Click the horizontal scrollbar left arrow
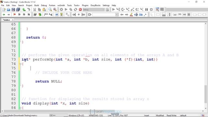208x117 pixels. pos(2,111)
